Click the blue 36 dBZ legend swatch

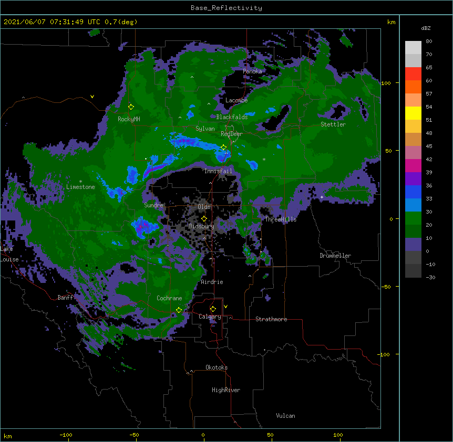[413, 192]
